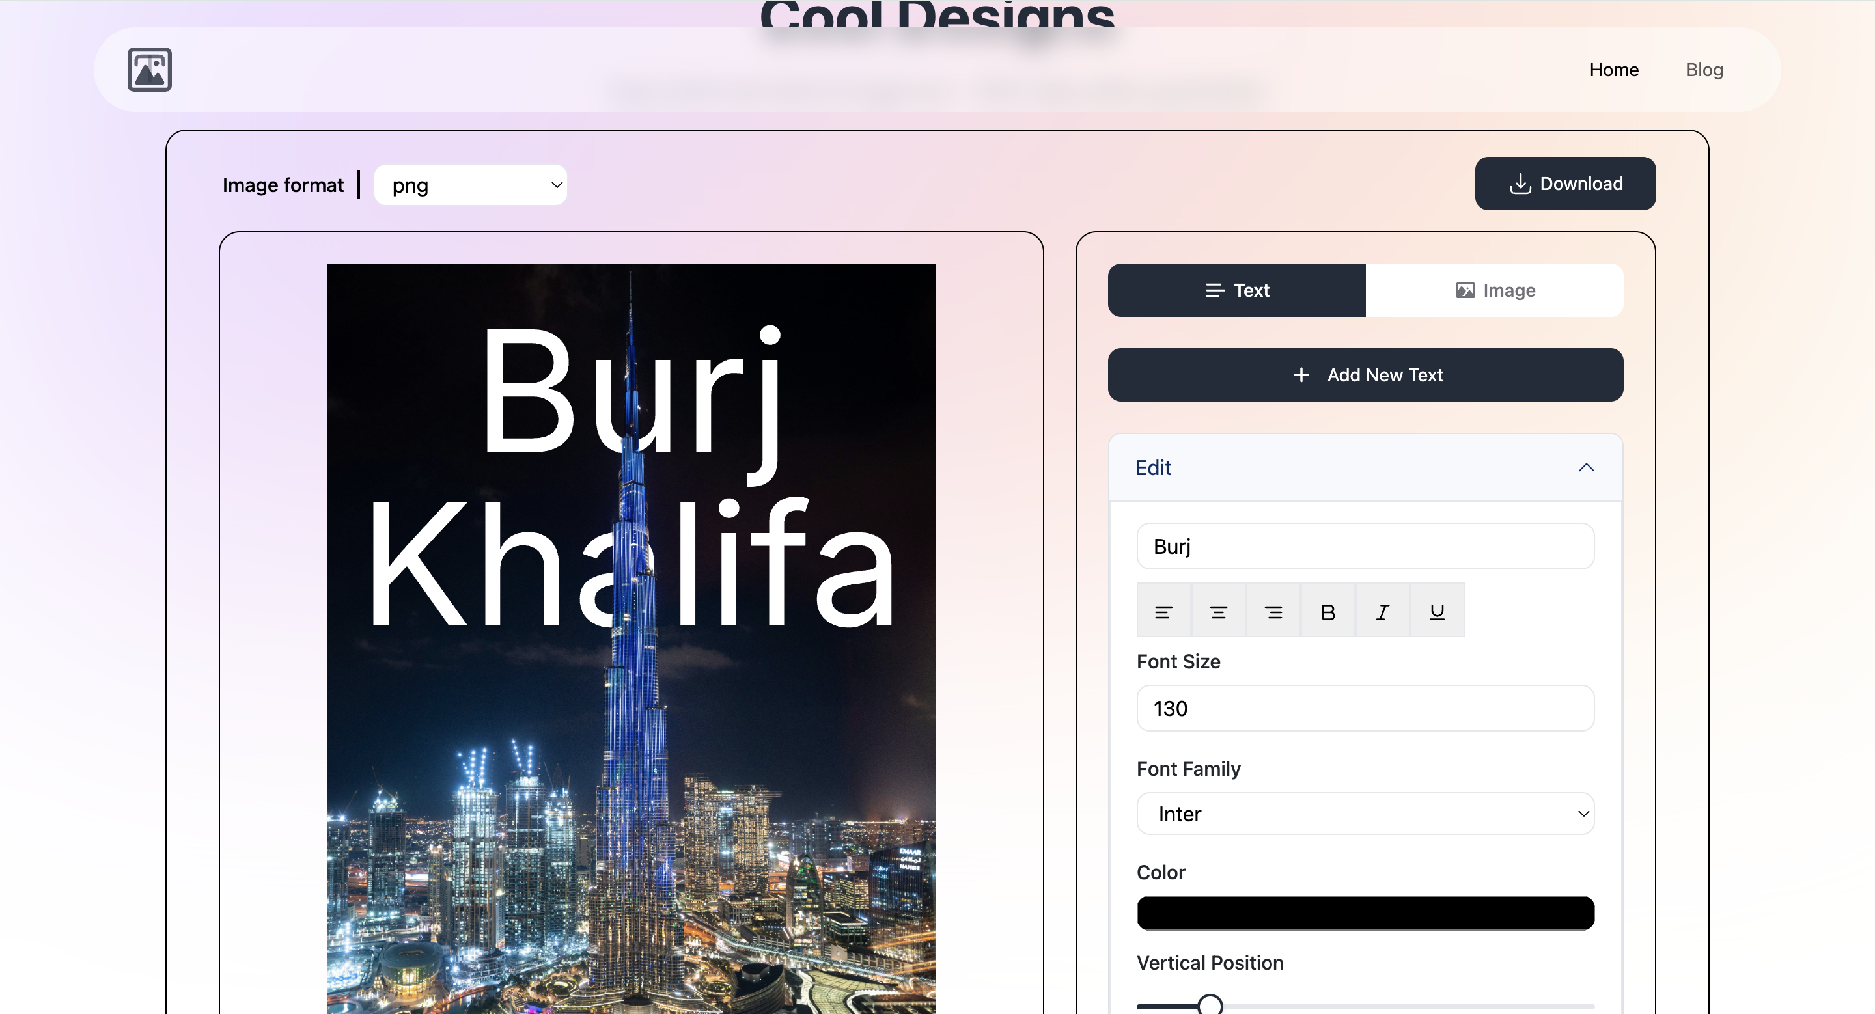Toggle italic formatting

tap(1382, 612)
